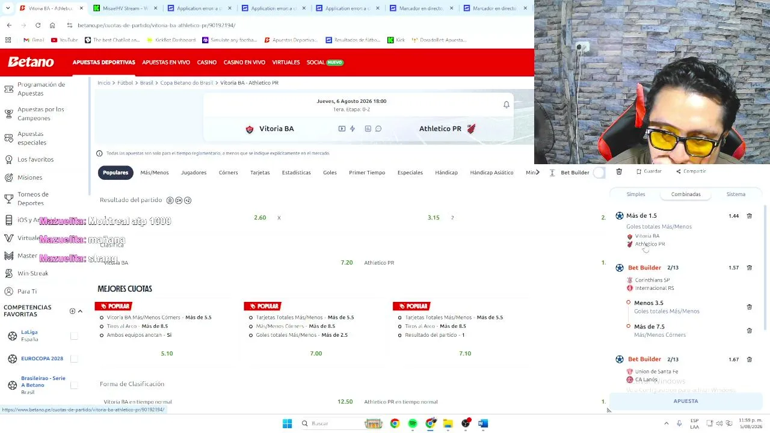Screen dimensions: 770x433
Task: Open the Córners market tab
Action: (229, 173)
